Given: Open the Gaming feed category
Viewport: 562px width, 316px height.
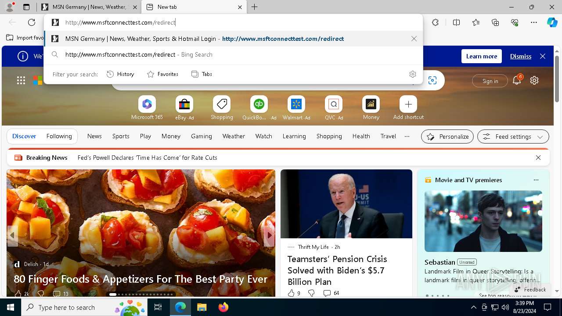Looking at the screenshot, I should (x=202, y=136).
